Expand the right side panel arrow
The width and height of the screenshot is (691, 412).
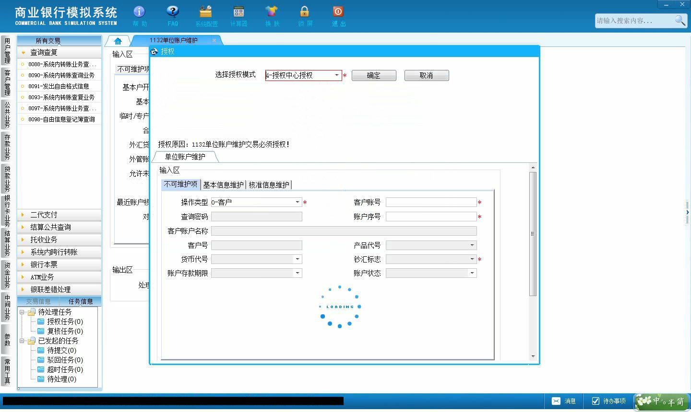coord(688,212)
